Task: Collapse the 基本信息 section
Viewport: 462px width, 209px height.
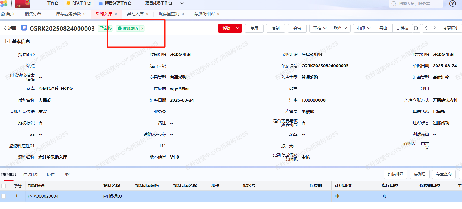Action: point(8,41)
